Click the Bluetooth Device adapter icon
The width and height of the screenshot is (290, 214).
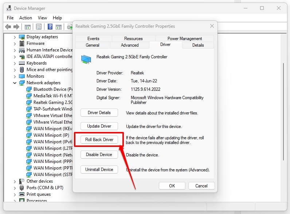click(29, 89)
